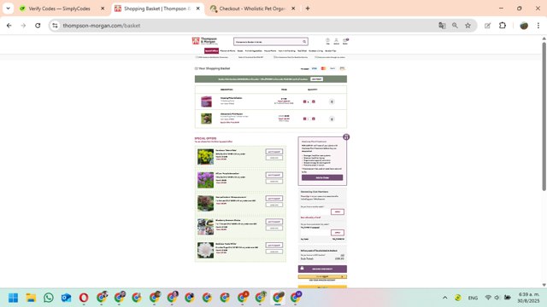
Task: Go to Thompson & Morgan home via logo
Action: 204,41
